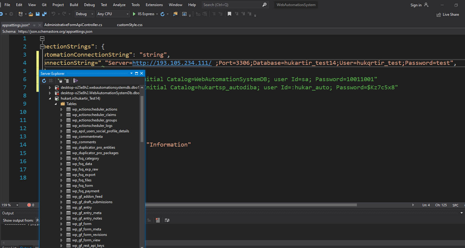The width and height of the screenshot is (465, 248).
Task: Collapse the ConnectionStrings fold at line 2
Action: coord(42,47)
